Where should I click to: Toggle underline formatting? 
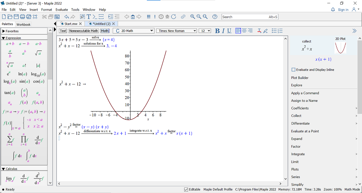(x=229, y=31)
